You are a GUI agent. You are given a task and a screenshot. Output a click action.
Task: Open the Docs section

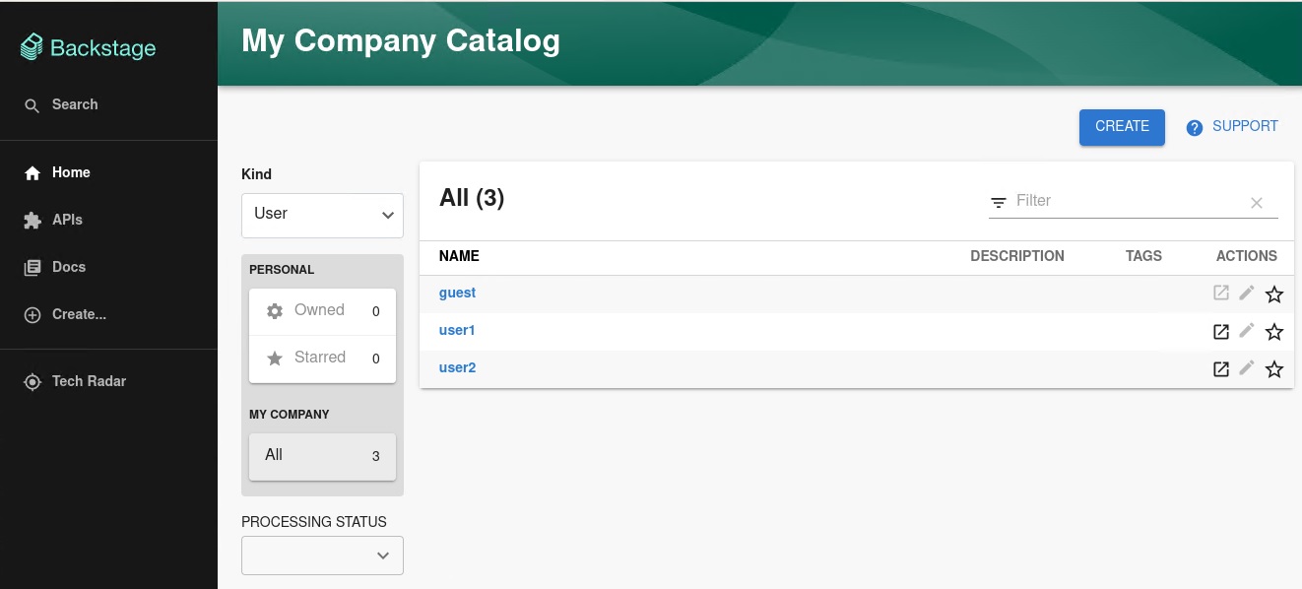[55, 267]
